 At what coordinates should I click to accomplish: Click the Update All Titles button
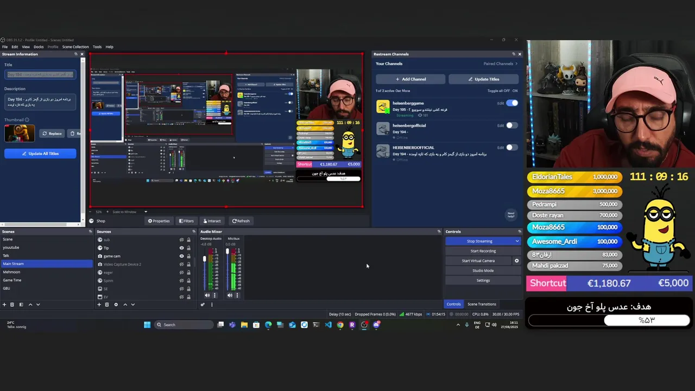pos(40,154)
